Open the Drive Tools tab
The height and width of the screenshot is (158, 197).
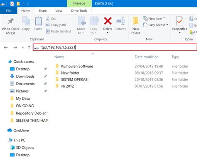coord(79,11)
